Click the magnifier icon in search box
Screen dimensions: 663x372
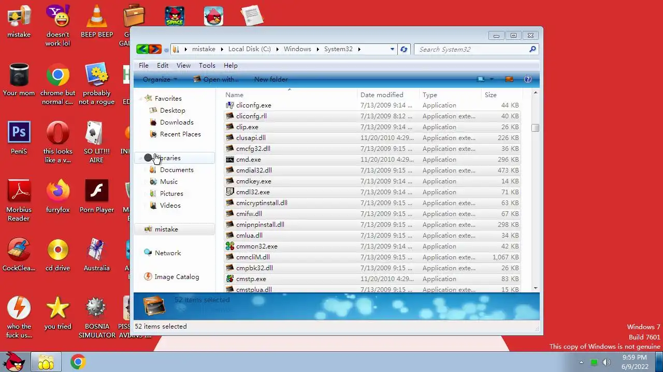click(x=532, y=49)
